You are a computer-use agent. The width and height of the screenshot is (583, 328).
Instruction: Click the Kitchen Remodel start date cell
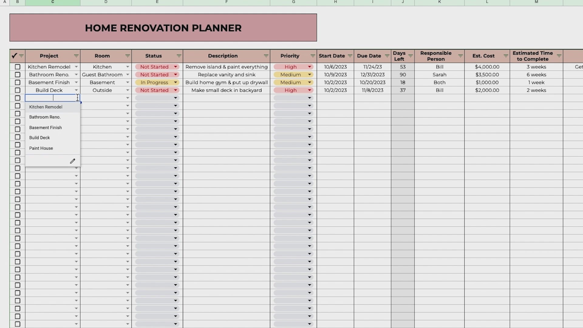click(335, 67)
